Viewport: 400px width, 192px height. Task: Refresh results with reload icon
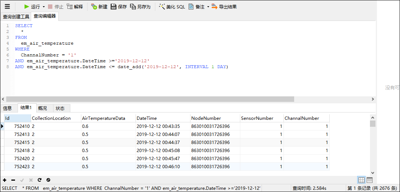point(40,180)
